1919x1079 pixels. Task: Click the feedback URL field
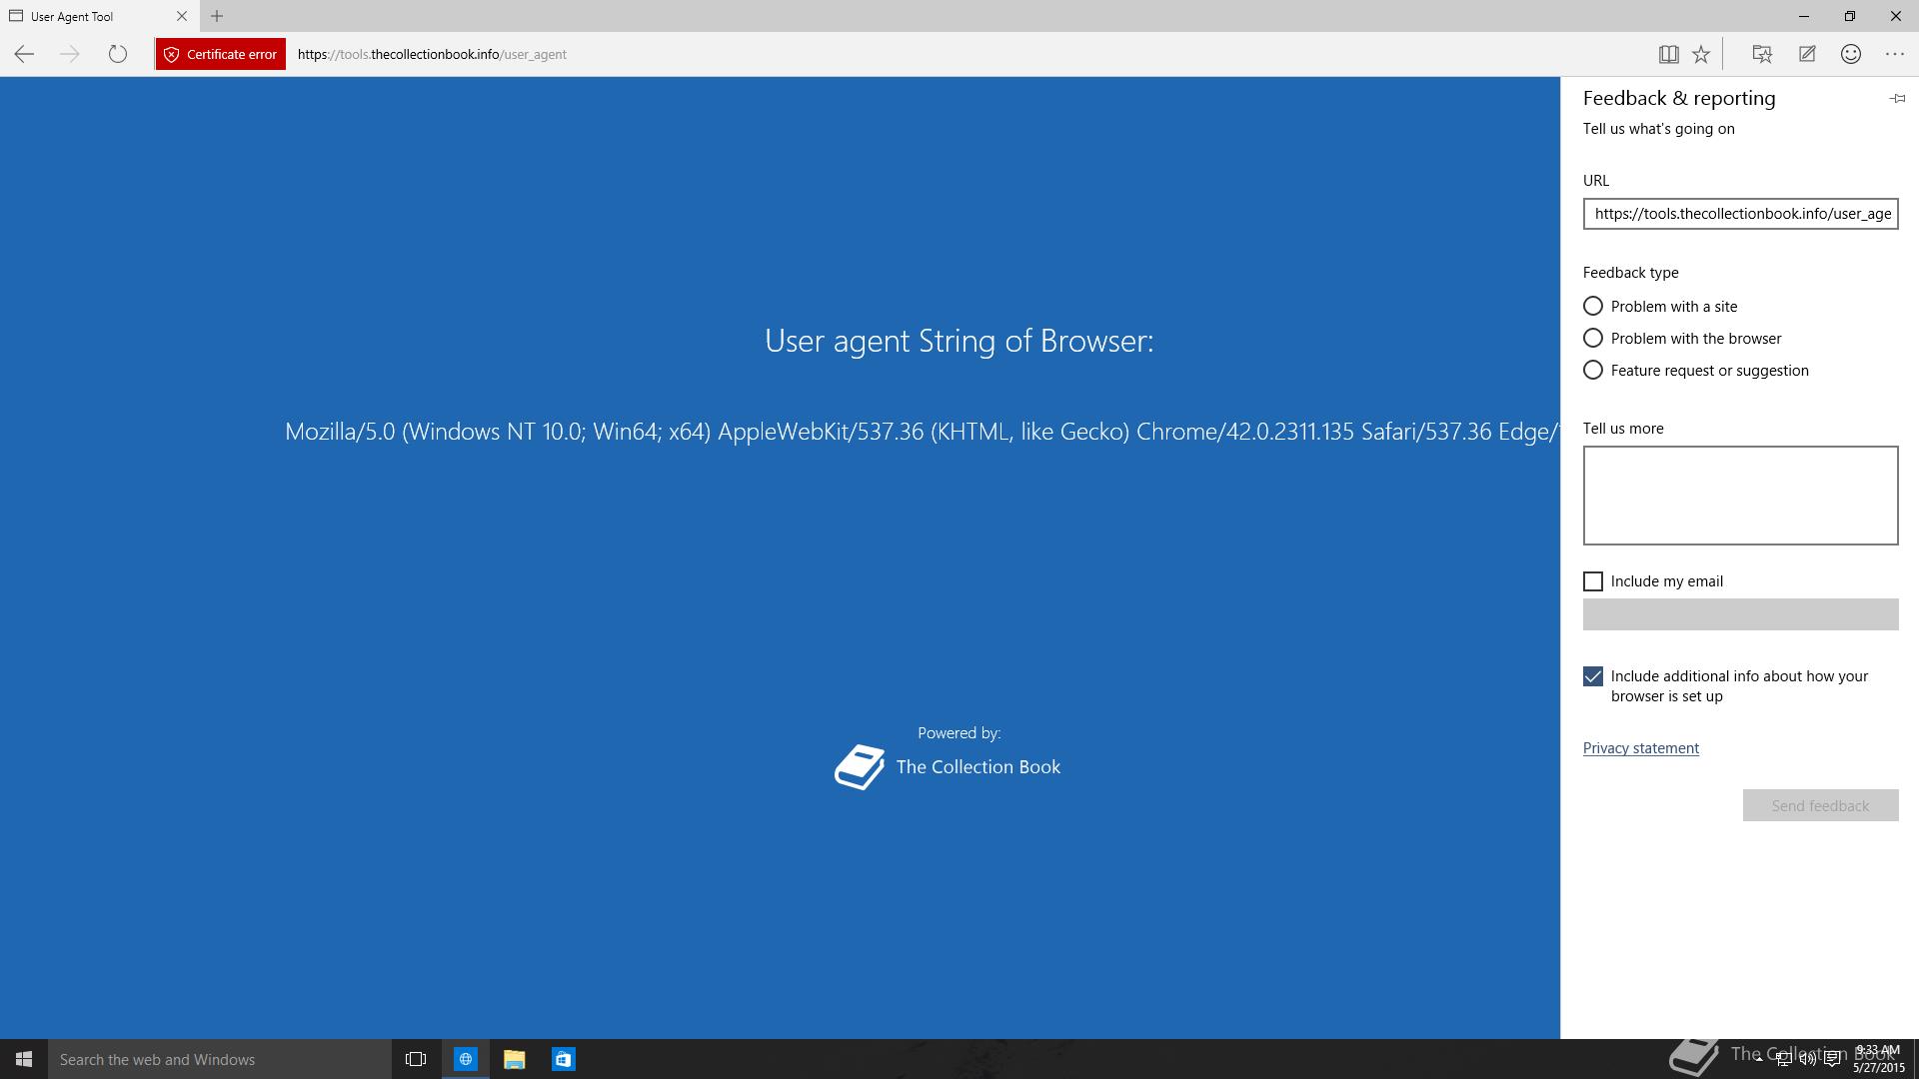1740,214
